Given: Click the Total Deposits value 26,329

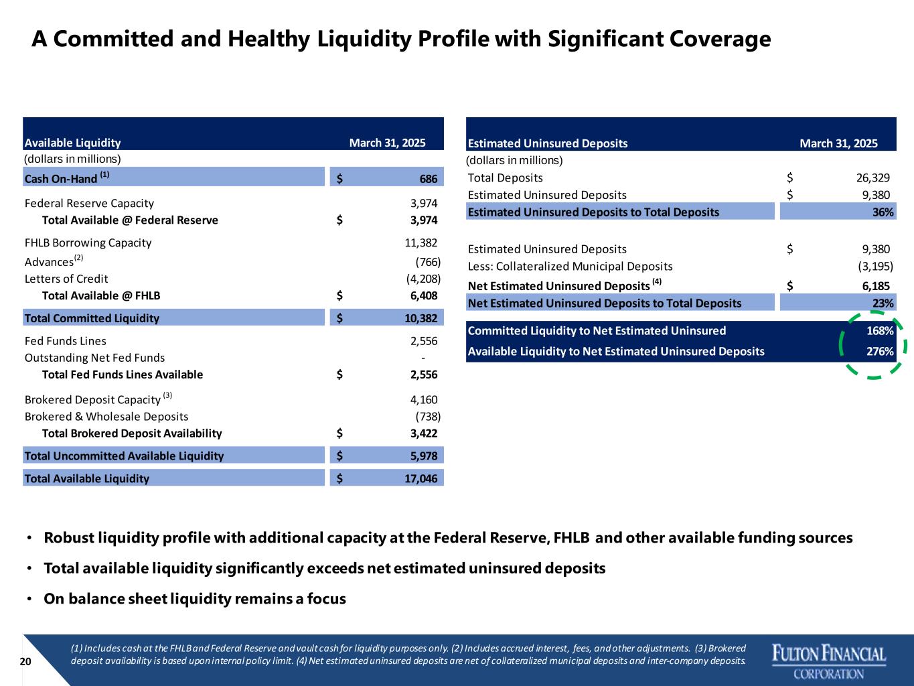Looking at the screenshot, I should coord(872,178).
